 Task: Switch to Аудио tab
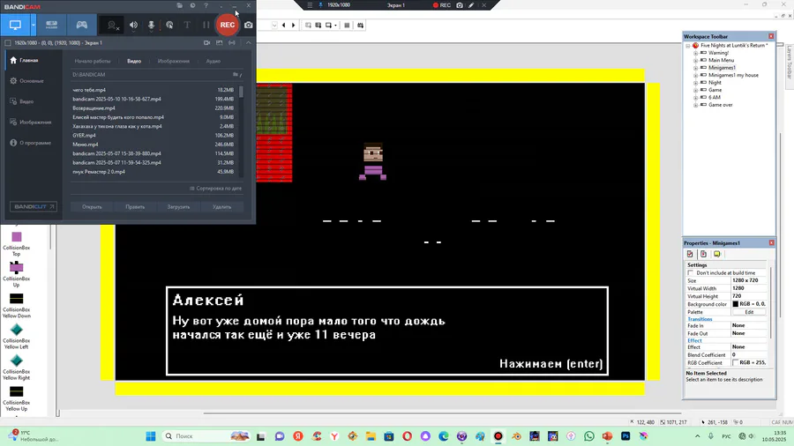(x=213, y=61)
